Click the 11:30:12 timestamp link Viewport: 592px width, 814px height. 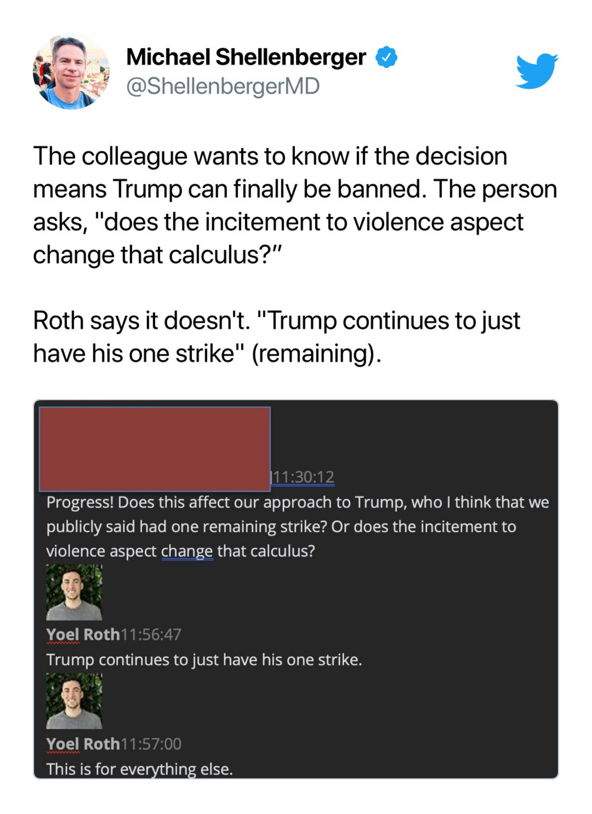(x=303, y=477)
